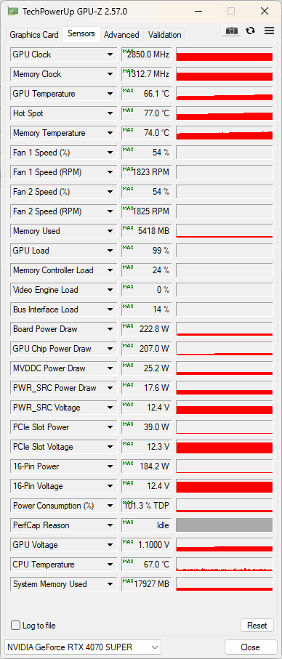Click the PCIe Slot Voltage graph
282x659 pixels.
coord(224,447)
